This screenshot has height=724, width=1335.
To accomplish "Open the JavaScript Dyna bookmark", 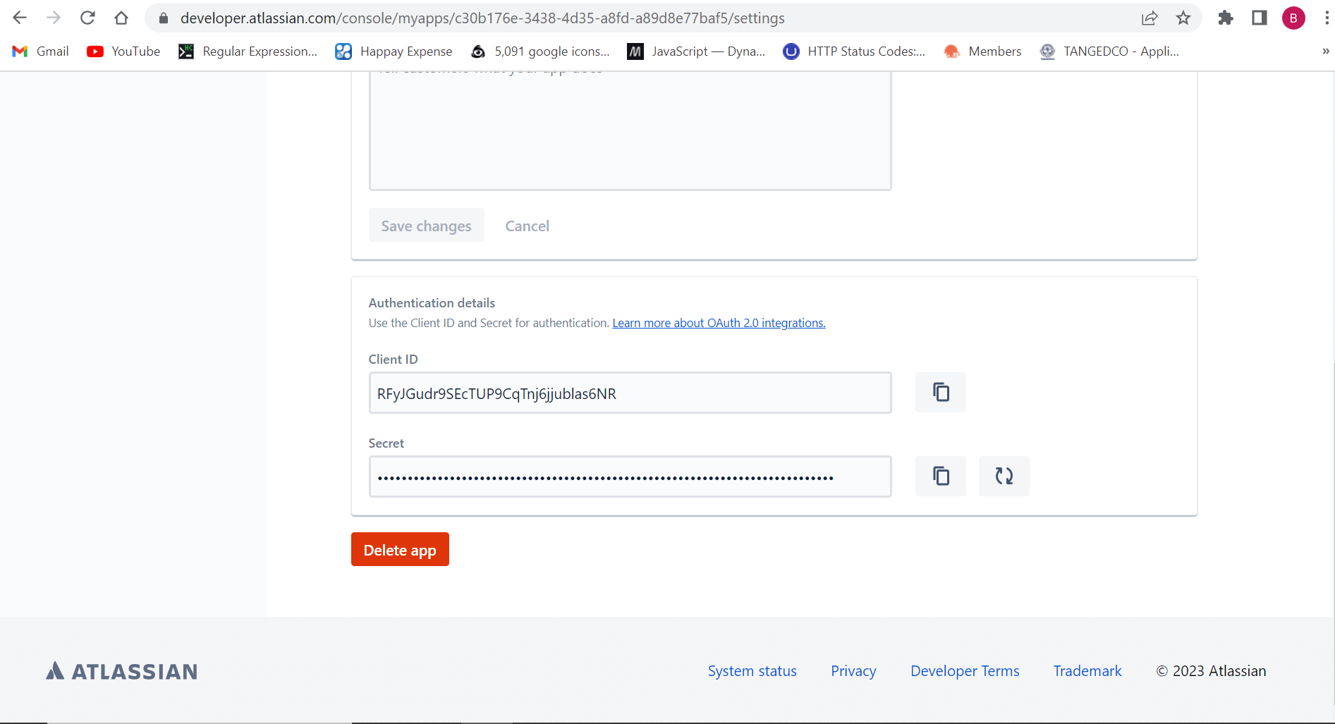I will coord(695,51).
